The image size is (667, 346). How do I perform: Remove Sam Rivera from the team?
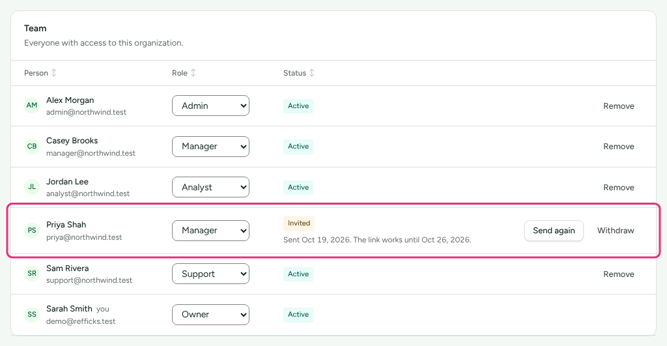[619, 274]
